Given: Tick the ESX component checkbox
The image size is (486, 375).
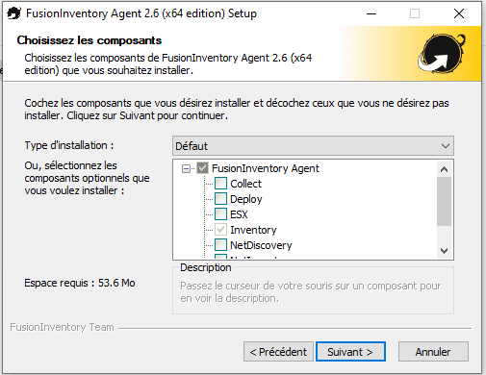Looking at the screenshot, I should click(x=220, y=214).
